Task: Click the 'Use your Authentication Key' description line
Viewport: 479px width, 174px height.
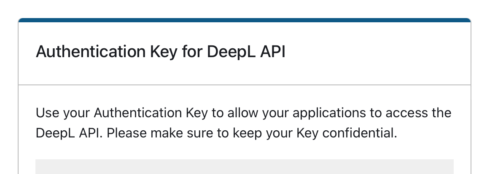Action: (x=243, y=113)
